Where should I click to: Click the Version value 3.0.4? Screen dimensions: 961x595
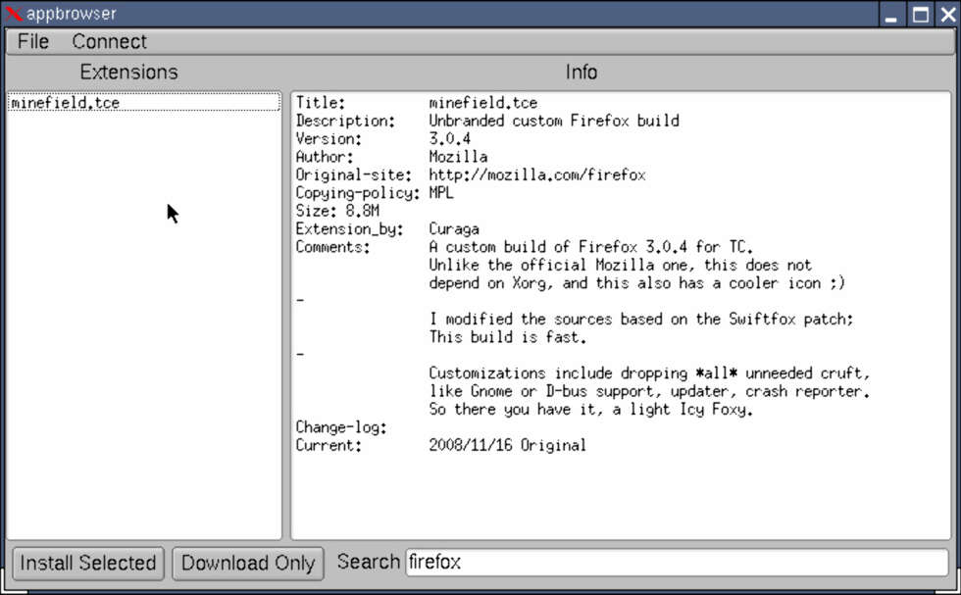pyautogui.click(x=450, y=139)
